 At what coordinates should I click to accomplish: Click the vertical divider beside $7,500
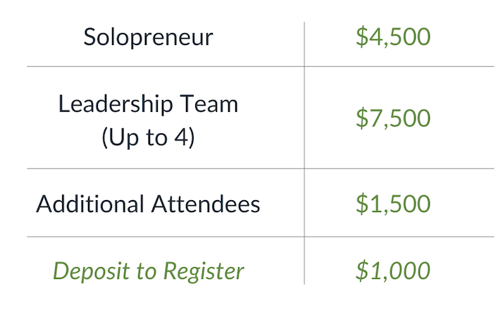(x=304, y=118)
